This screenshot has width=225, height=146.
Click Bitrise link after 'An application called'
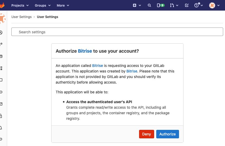(98, 66)
